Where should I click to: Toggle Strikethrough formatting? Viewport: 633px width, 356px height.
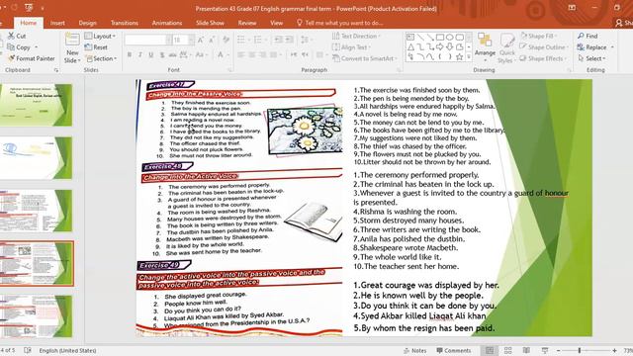point(173,55)
